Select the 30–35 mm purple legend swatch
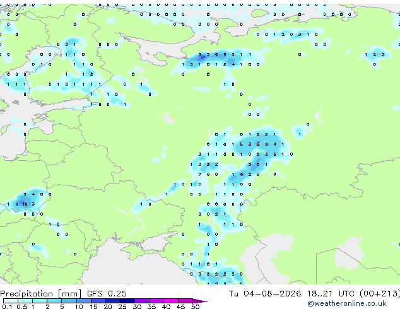Image resolution: width=400 pixels, height=309 pixels. [142, 301]
